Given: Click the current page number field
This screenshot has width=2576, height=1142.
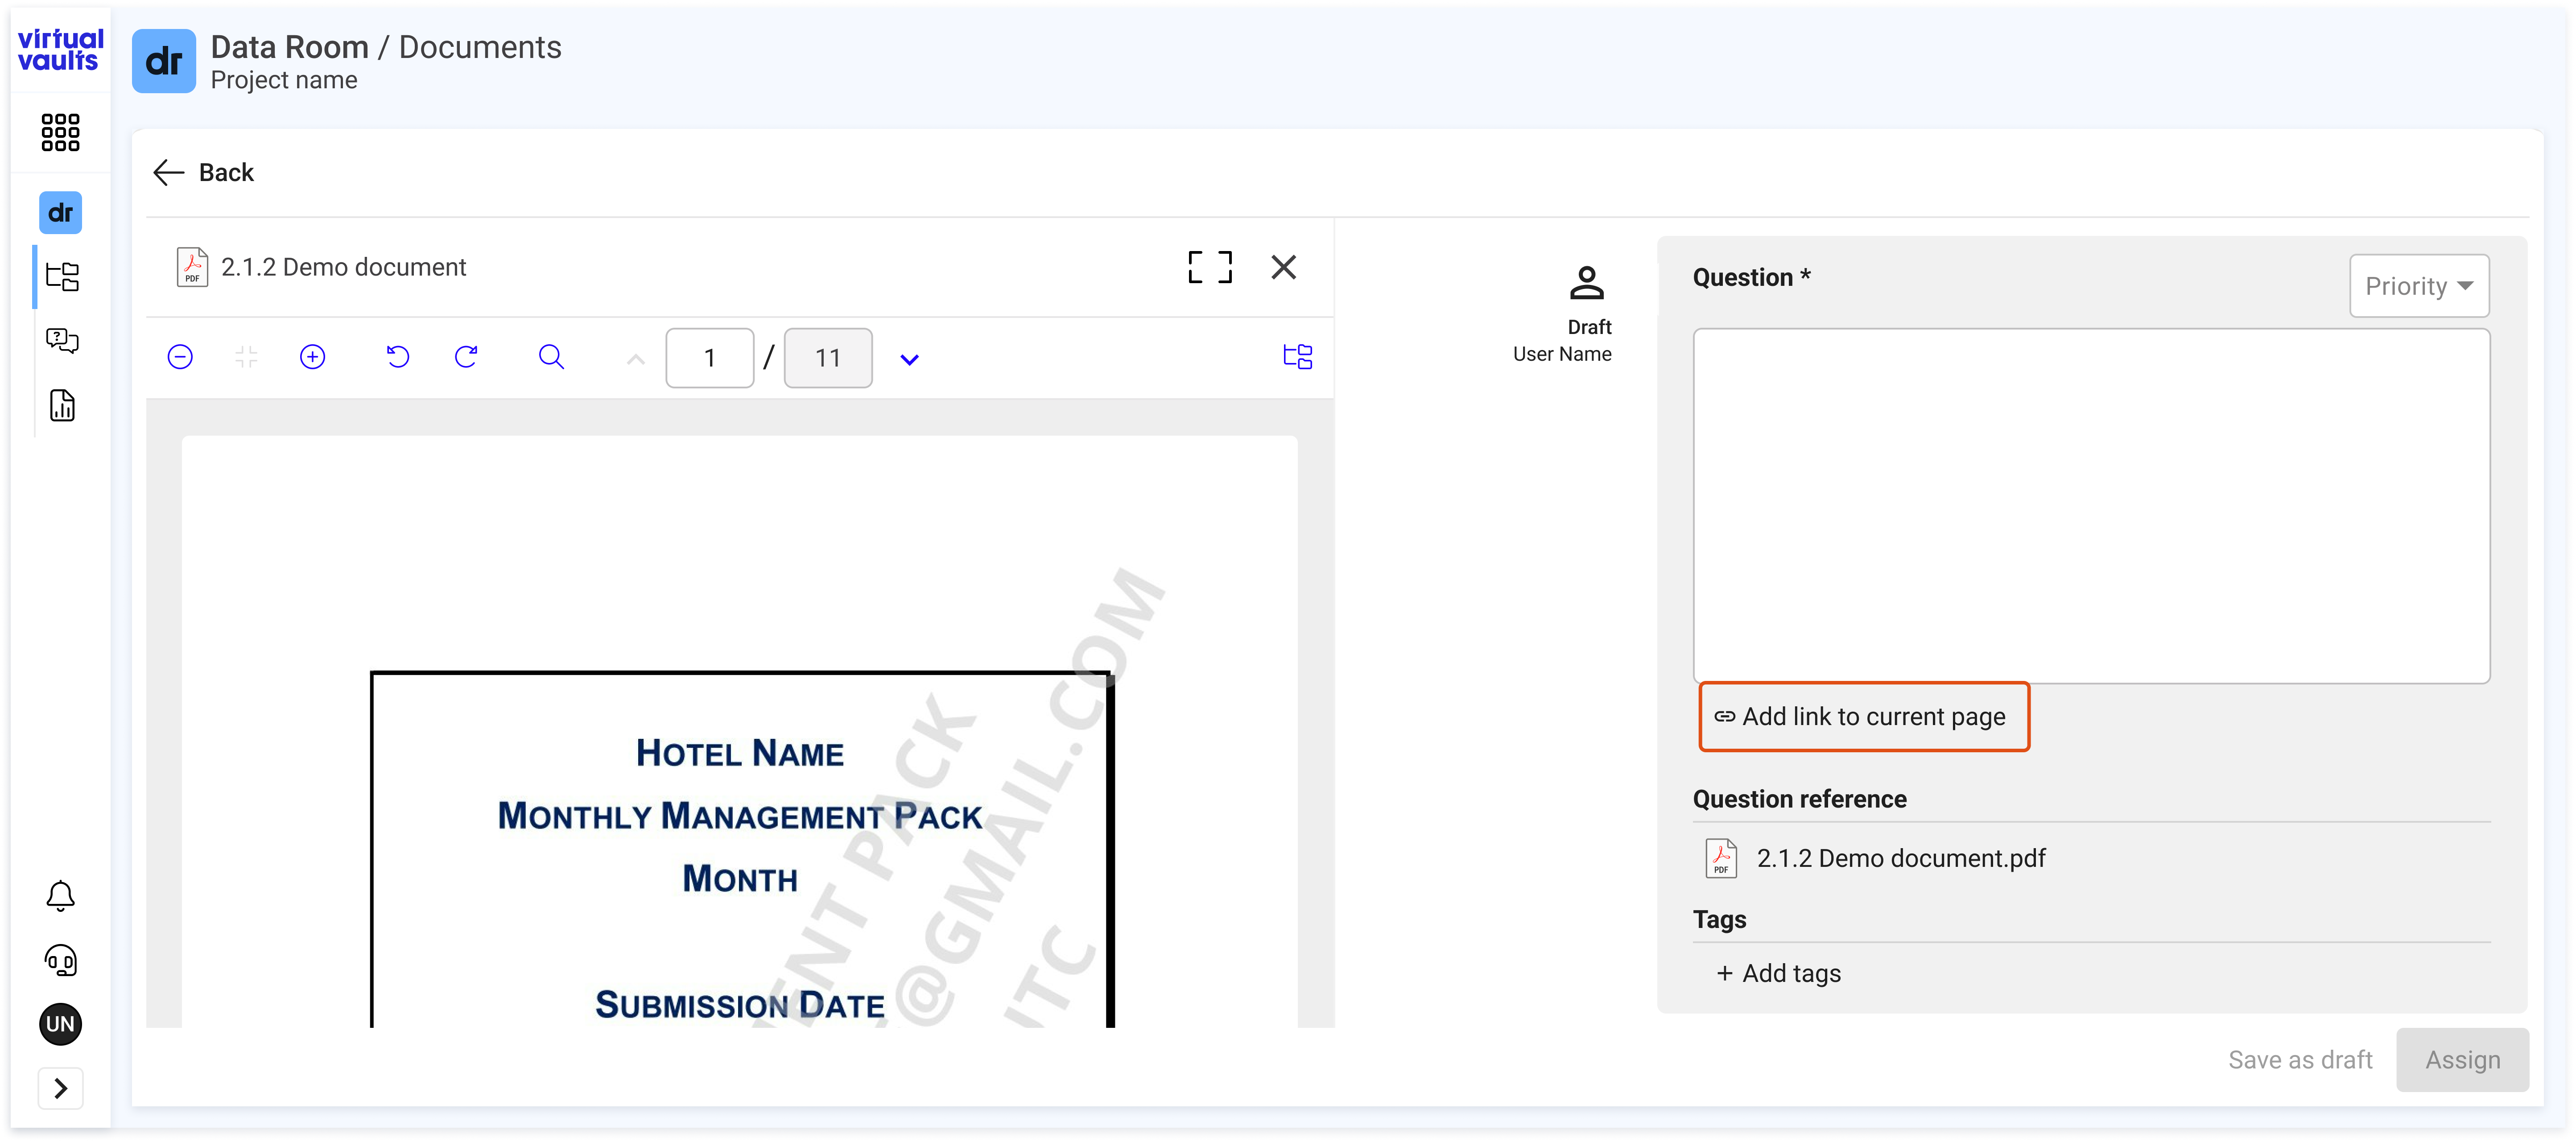Looking at the screenshot, I should click(710, 358).
